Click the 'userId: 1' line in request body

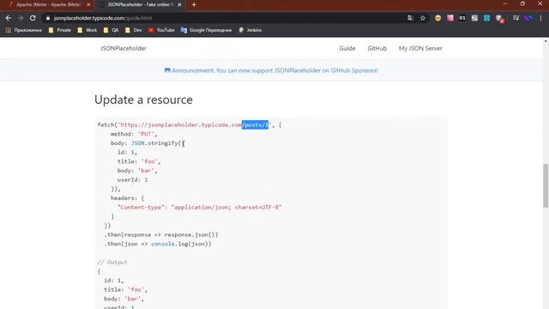point(132,179)
